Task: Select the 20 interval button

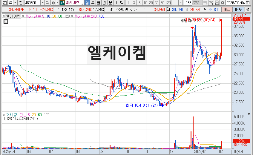Action: (x=151, y=3)
